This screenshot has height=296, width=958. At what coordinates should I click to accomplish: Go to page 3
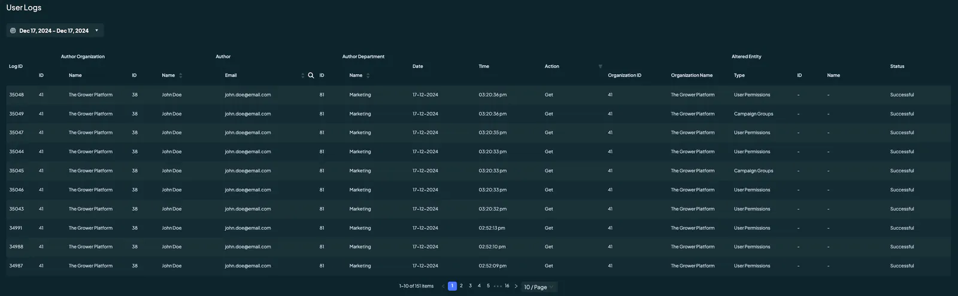pos(470,286)
